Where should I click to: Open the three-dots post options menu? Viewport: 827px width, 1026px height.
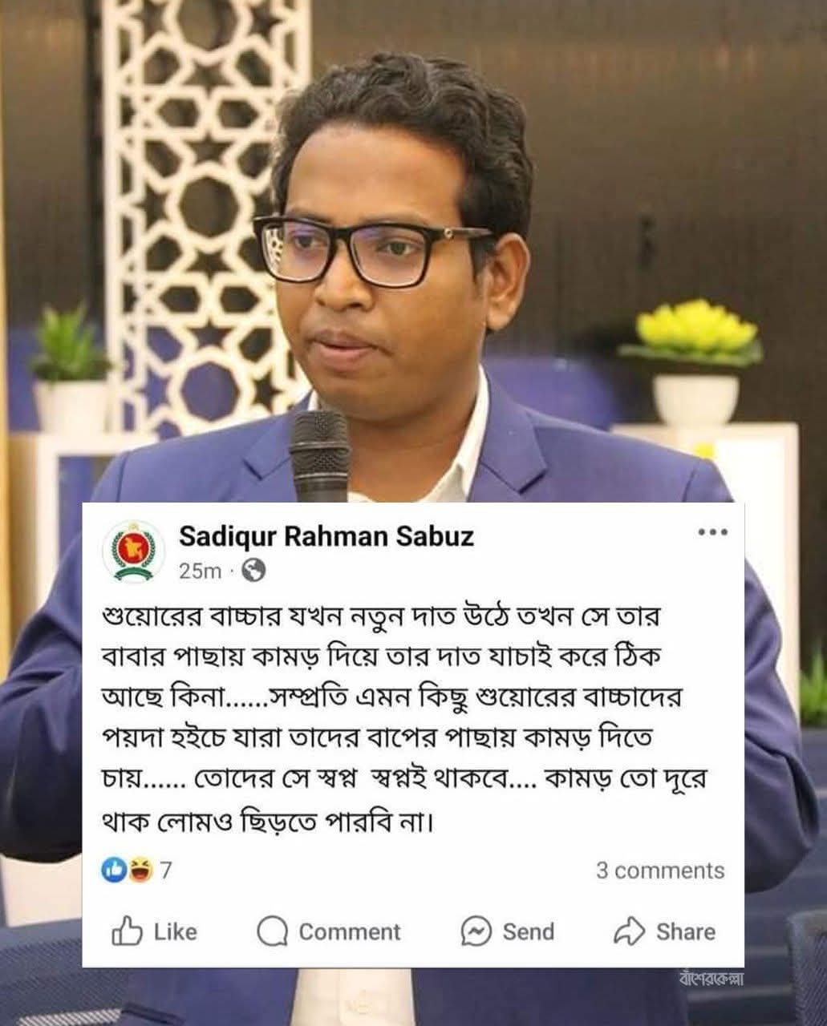[713, 531]
